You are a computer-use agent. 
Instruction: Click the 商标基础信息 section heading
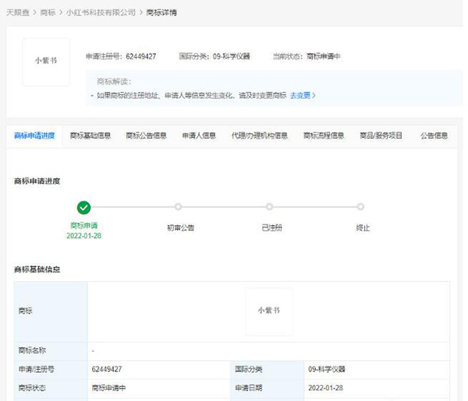[37, 269]
